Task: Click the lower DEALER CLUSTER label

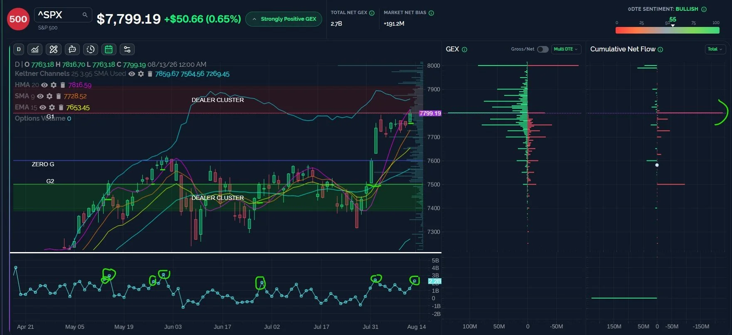Action: [x=218, y=198]
